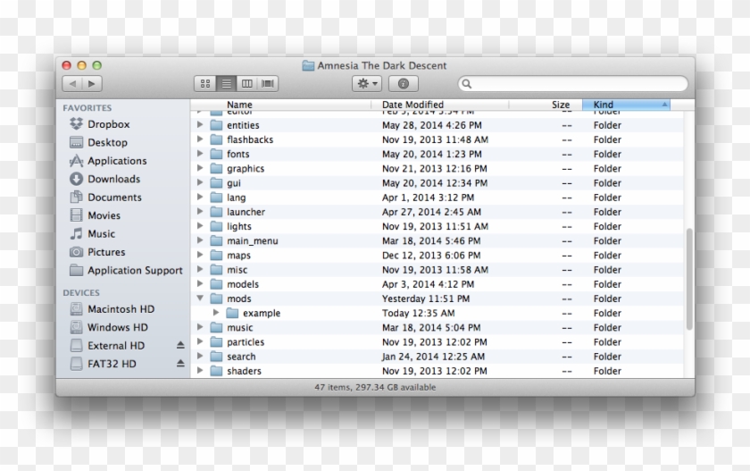This screenshot has height=471, width=750.
Task: Click the vertical scrollbar thumb
Action: click(x=689, y=279)
